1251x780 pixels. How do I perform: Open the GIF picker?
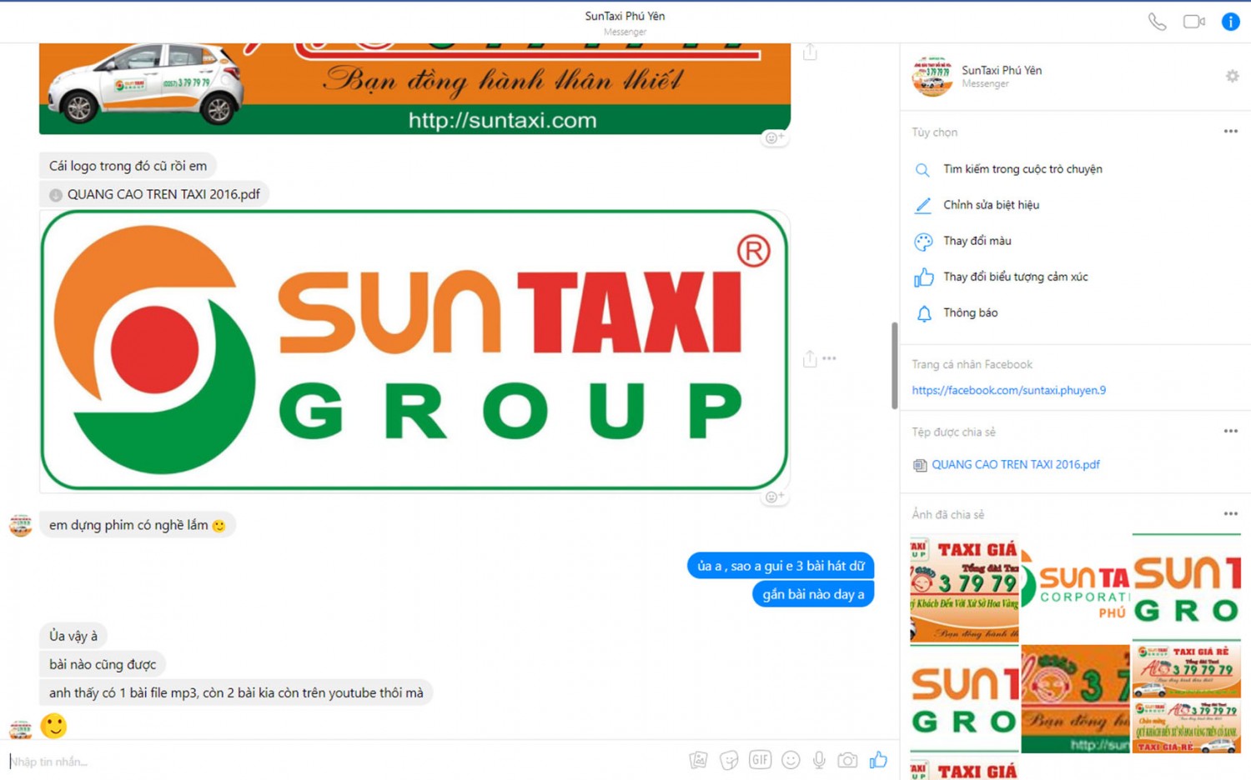760,759
